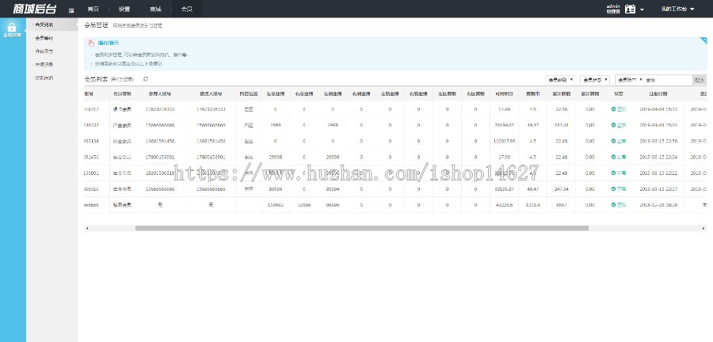Click into the member search input field
Screen dimensions: 713x342
(668, 79)
